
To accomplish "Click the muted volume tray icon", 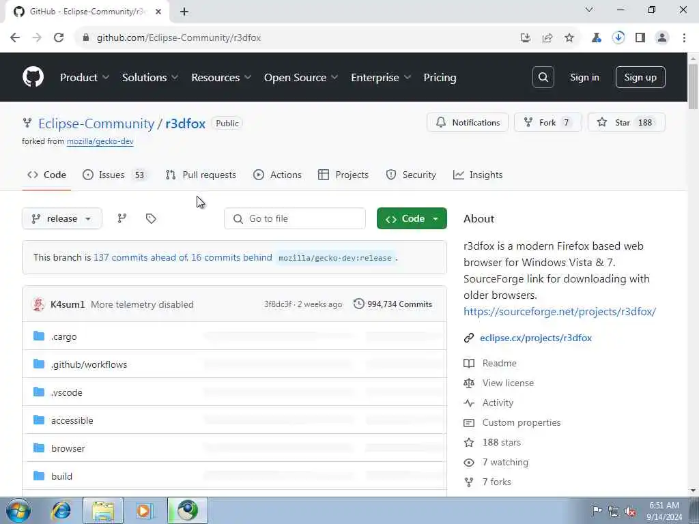I will tap(630, 511).
